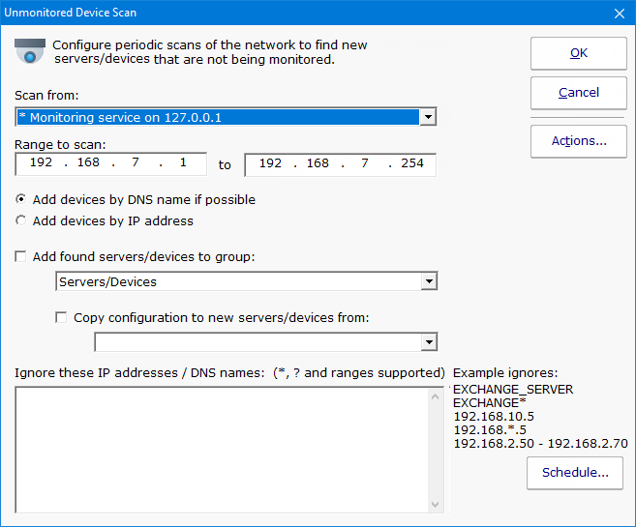
Task: Toggle Copy configuration to new servers checkbox
Action: coord(63,317)
